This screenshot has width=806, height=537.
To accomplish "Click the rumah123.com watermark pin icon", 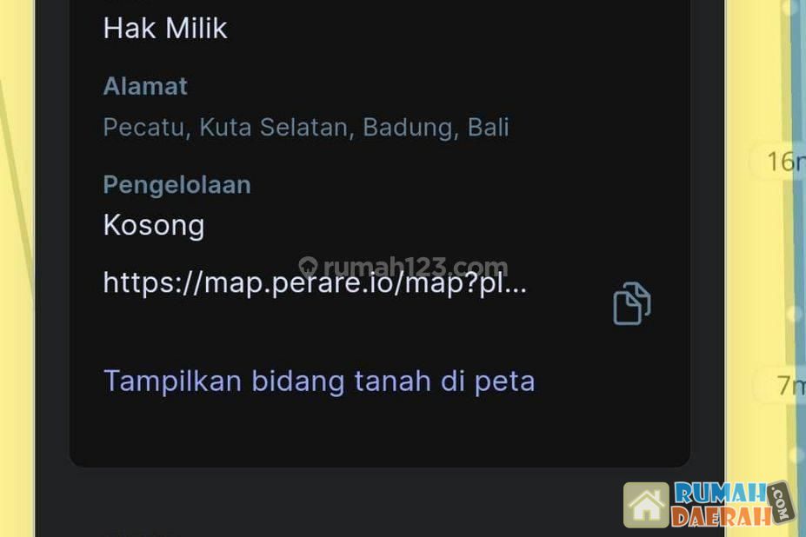I will click(x=309, y=267).
